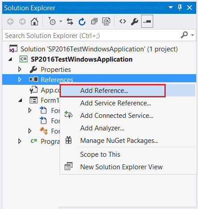Select Properties in the tree
This screenshot has width=198, height=209.
pyautogui.click(x=56, y=70)
